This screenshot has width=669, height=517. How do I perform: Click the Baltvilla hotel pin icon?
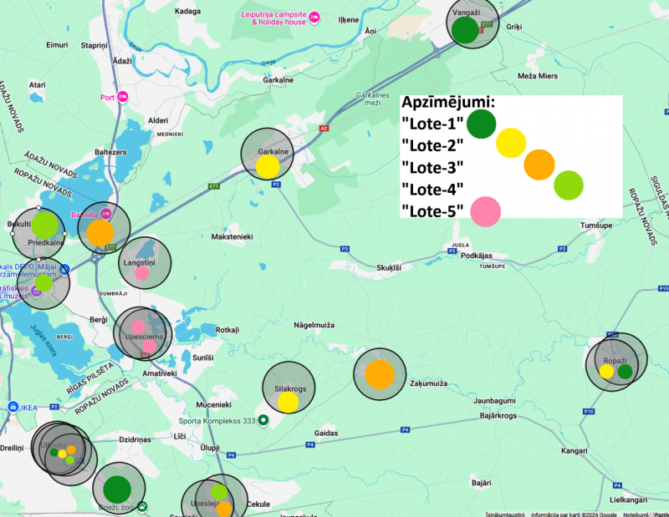point(106,214)
